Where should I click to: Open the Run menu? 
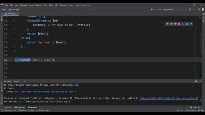tap(45, 5)
